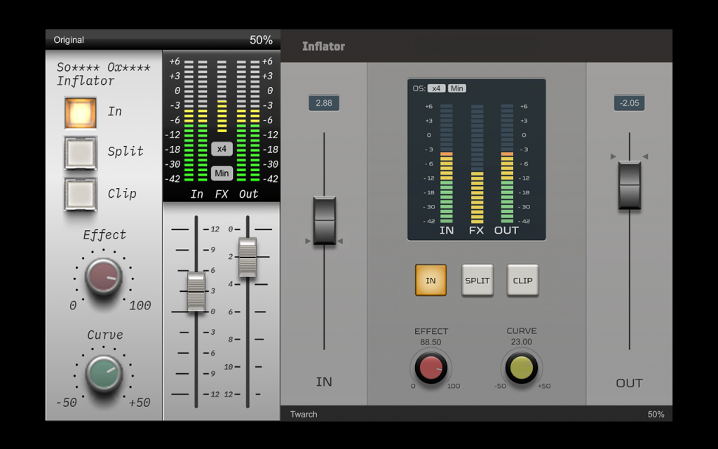Screen dimensions: 718x449
Task: Open the Min selector in black meter
Action: [222, 173]
